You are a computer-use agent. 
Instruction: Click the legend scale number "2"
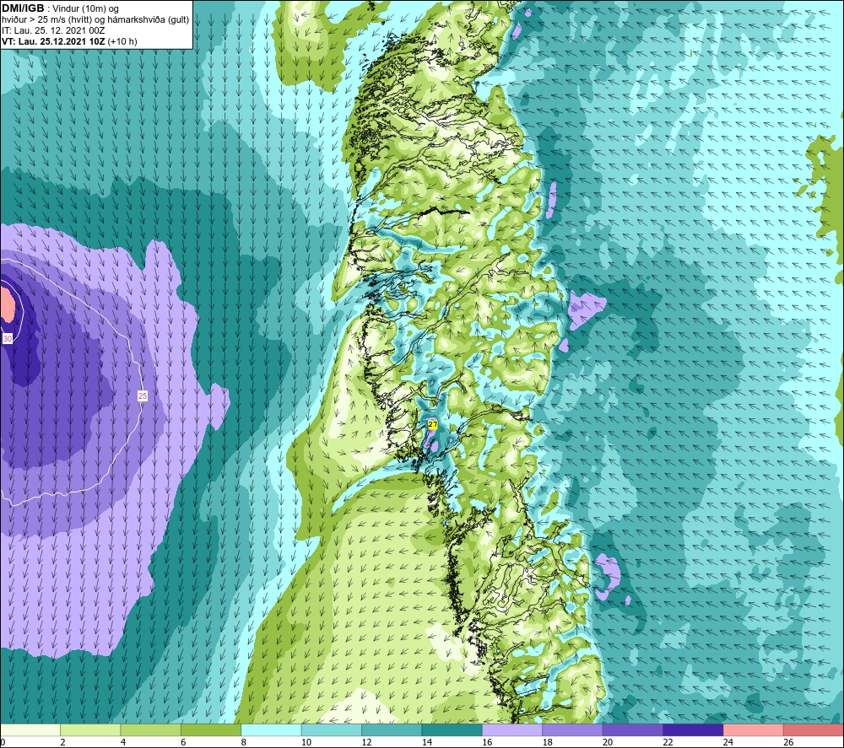62,742
